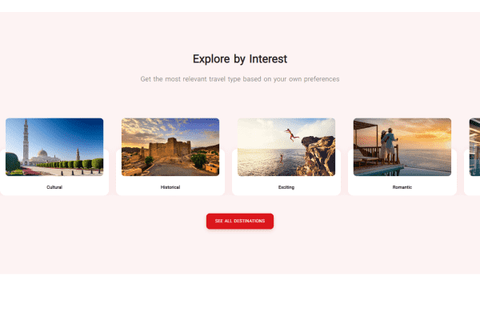Click the Cultural label text
Screen dimensions: 480x320
point(54,187)
